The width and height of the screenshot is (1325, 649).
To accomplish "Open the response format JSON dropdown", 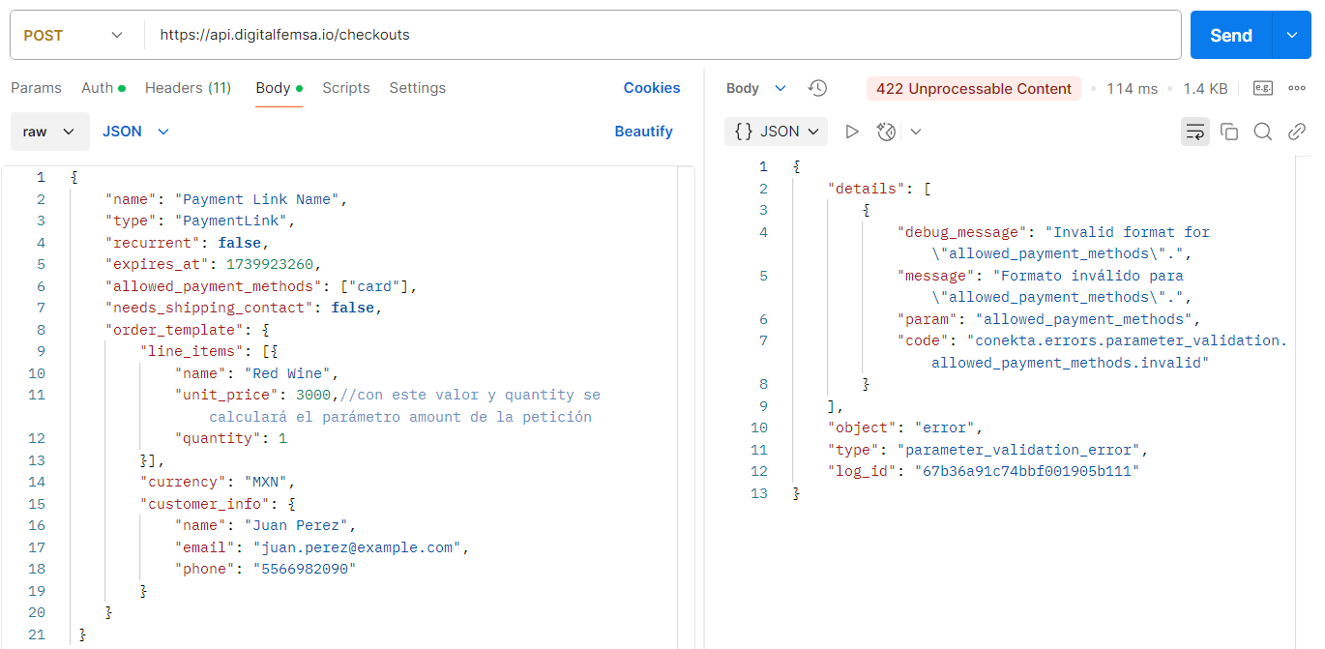I will [776, 132].
